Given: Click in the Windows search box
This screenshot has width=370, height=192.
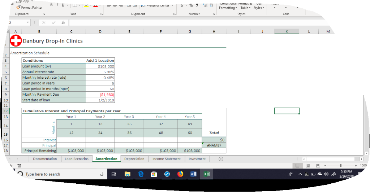Looking at the screenshot, I should click(x=61, y=174).
